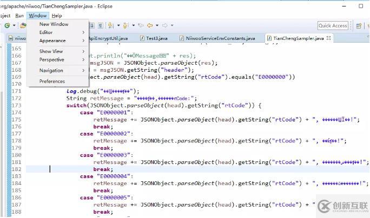Click the Previous Annotation arrow icon
This screenshot has height=218, width=370.
(125, 25)
